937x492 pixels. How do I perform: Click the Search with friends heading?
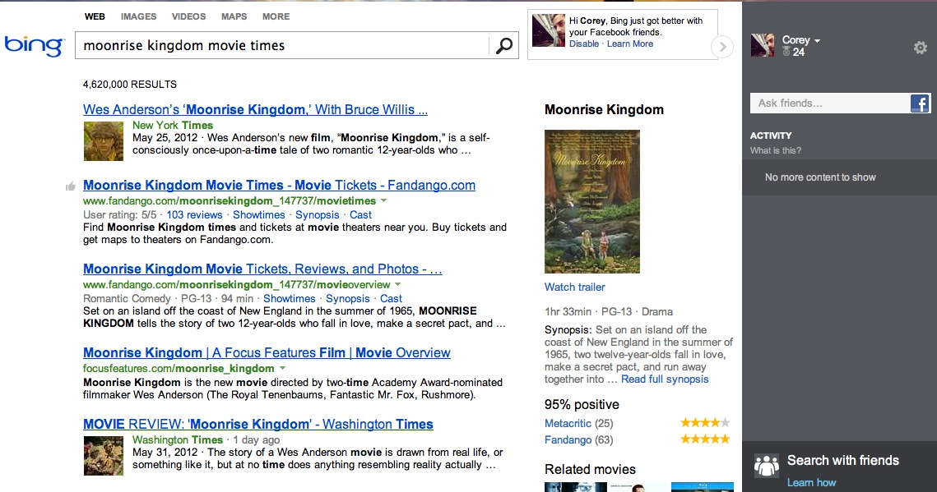click(x=842, y=461)
